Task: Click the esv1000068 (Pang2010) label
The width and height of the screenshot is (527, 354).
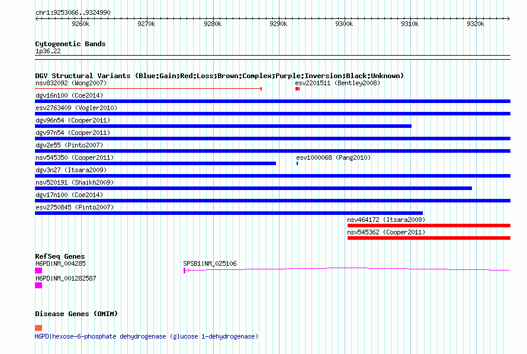Action: point(333,157)
